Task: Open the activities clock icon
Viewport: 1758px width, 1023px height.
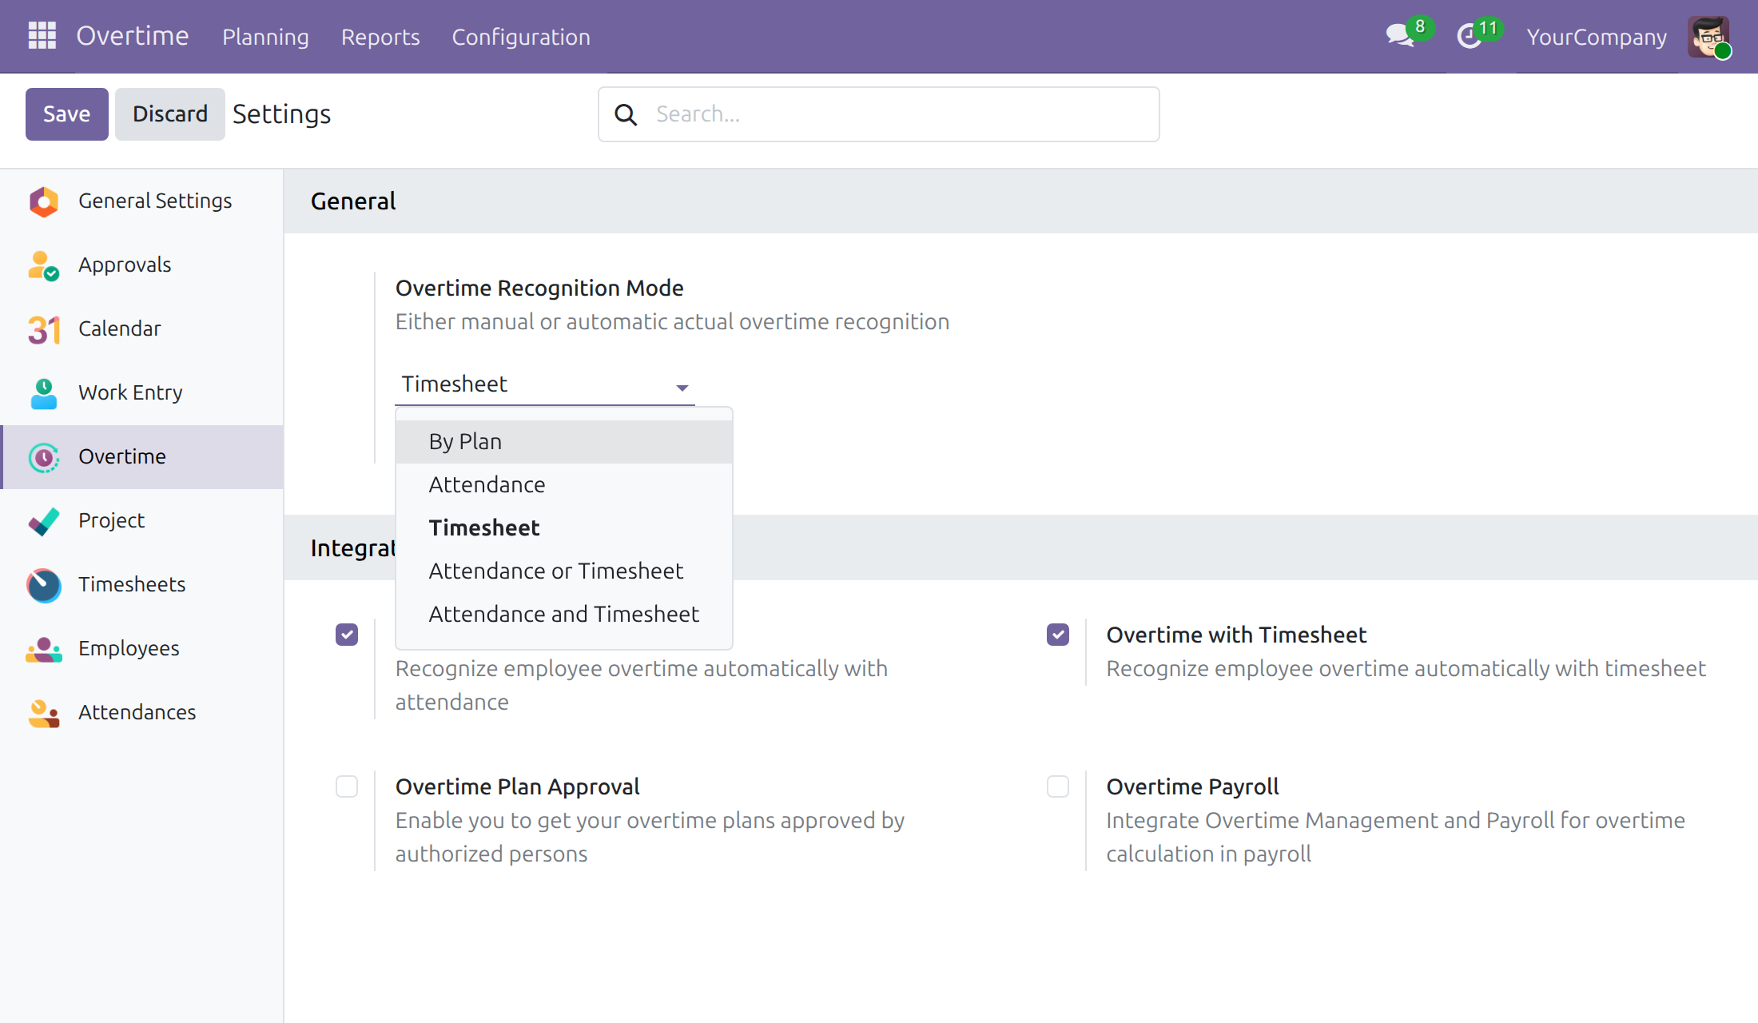Action: coord(1470,36)
